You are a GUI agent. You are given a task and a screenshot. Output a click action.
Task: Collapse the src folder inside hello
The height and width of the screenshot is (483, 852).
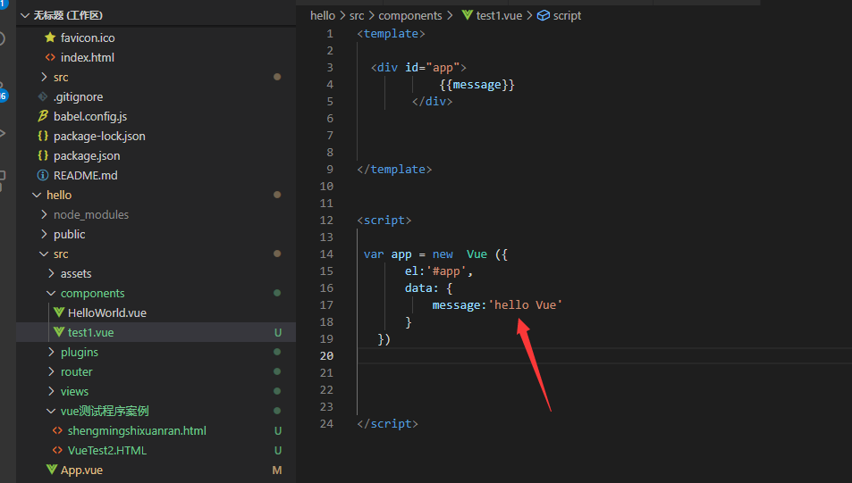coord(44,254)
